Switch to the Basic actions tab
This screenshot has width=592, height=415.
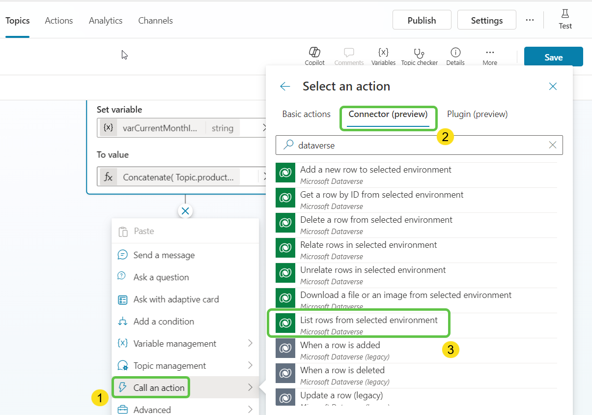click(x=306, y=114)
